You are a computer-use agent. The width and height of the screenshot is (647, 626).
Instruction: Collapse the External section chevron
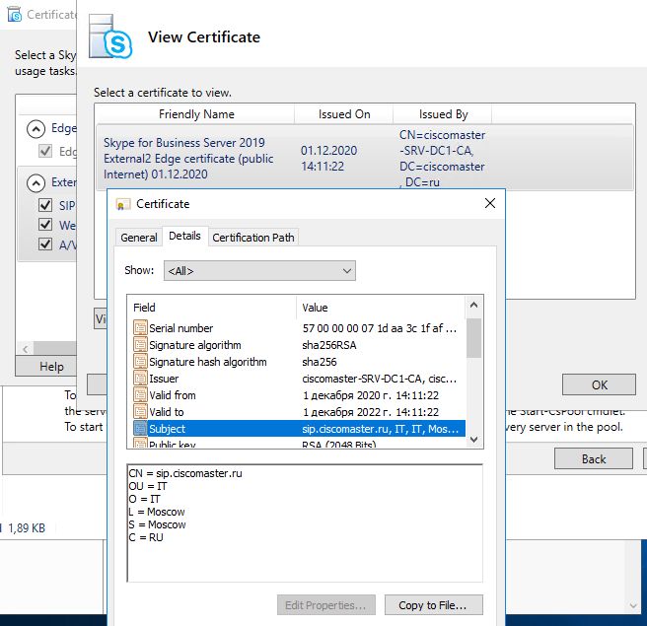(x=36, y=182)
